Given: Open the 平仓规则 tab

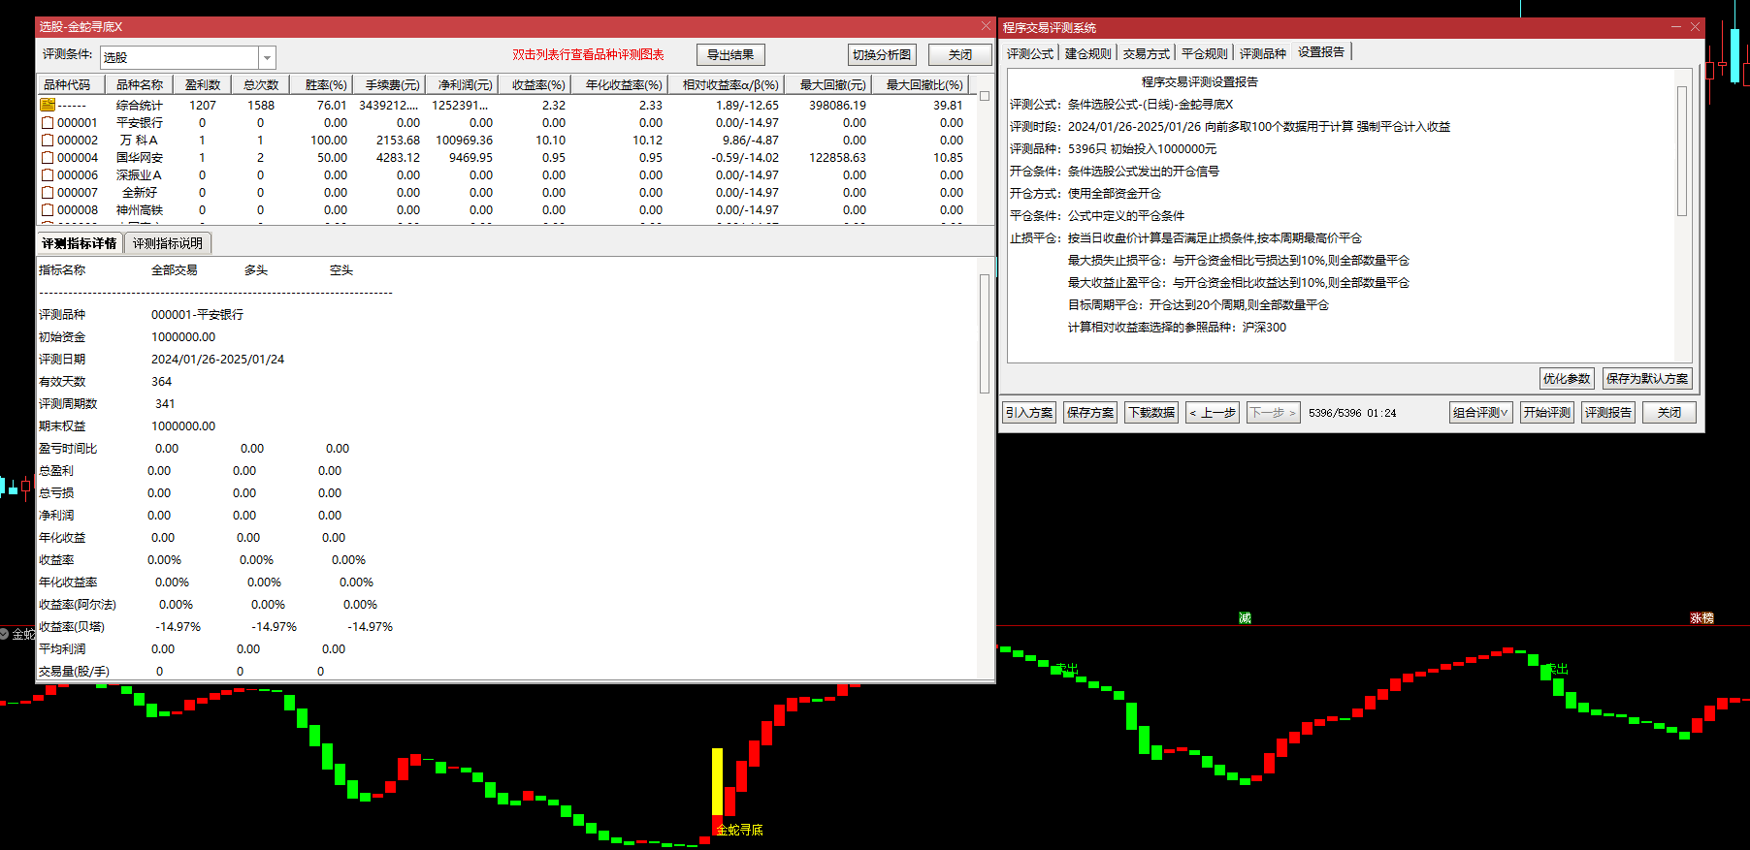Looking at the screenshot, I should (x=1205, y=53).
